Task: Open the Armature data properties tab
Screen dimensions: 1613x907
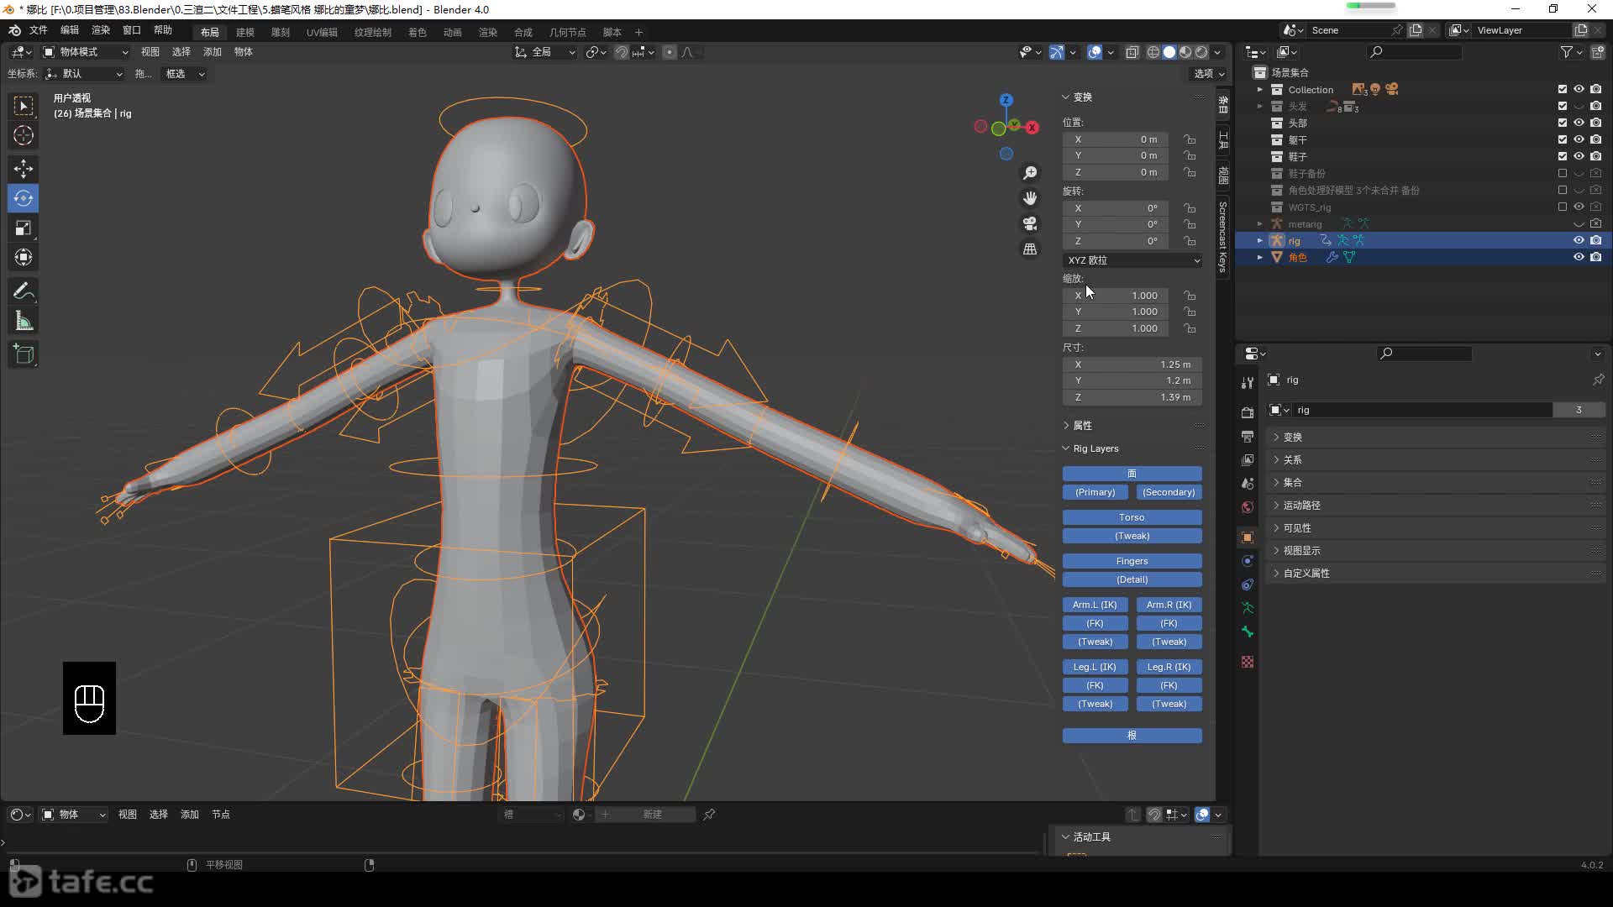Action: tap(1248, 607)
